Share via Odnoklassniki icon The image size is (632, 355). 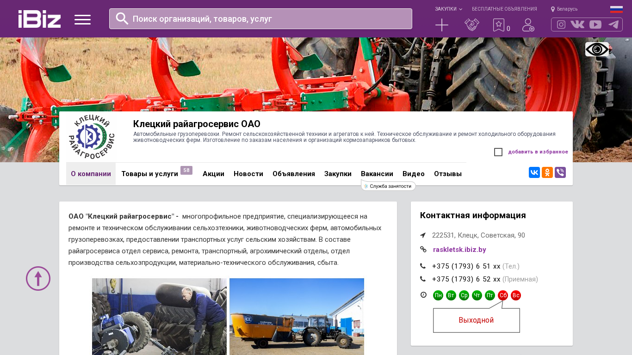coord(547,172)
